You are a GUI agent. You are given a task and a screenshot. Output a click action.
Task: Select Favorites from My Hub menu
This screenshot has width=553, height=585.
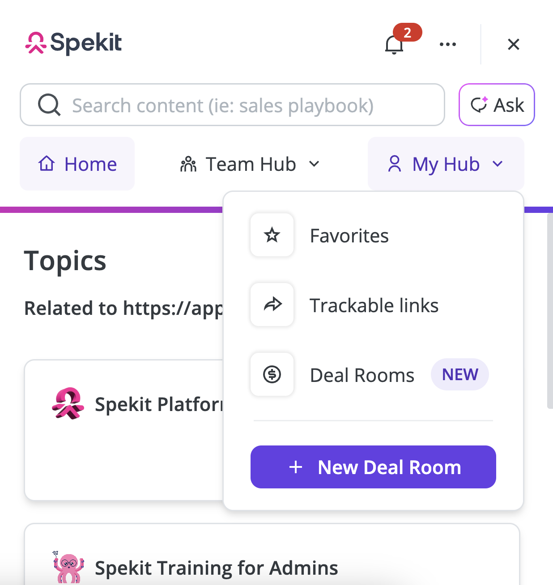[349, 236]
